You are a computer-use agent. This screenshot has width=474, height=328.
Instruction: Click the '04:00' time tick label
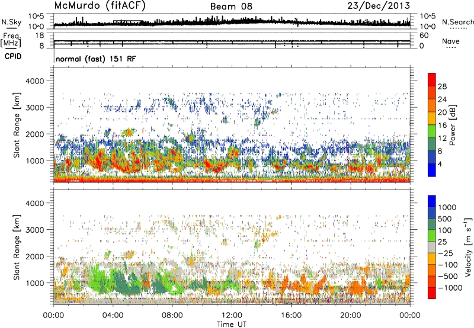[113, 316]
